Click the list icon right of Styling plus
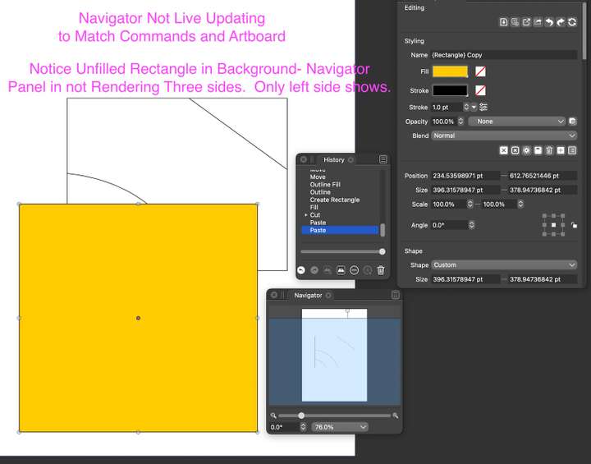 [x=572, y=150]
